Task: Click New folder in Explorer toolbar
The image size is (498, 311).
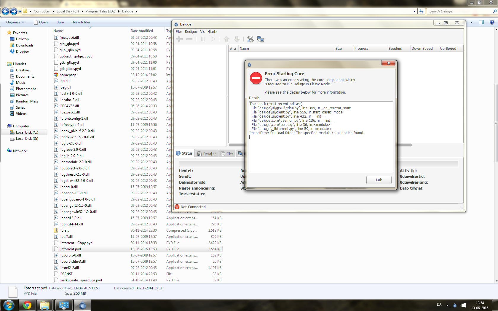Action: 82,22
